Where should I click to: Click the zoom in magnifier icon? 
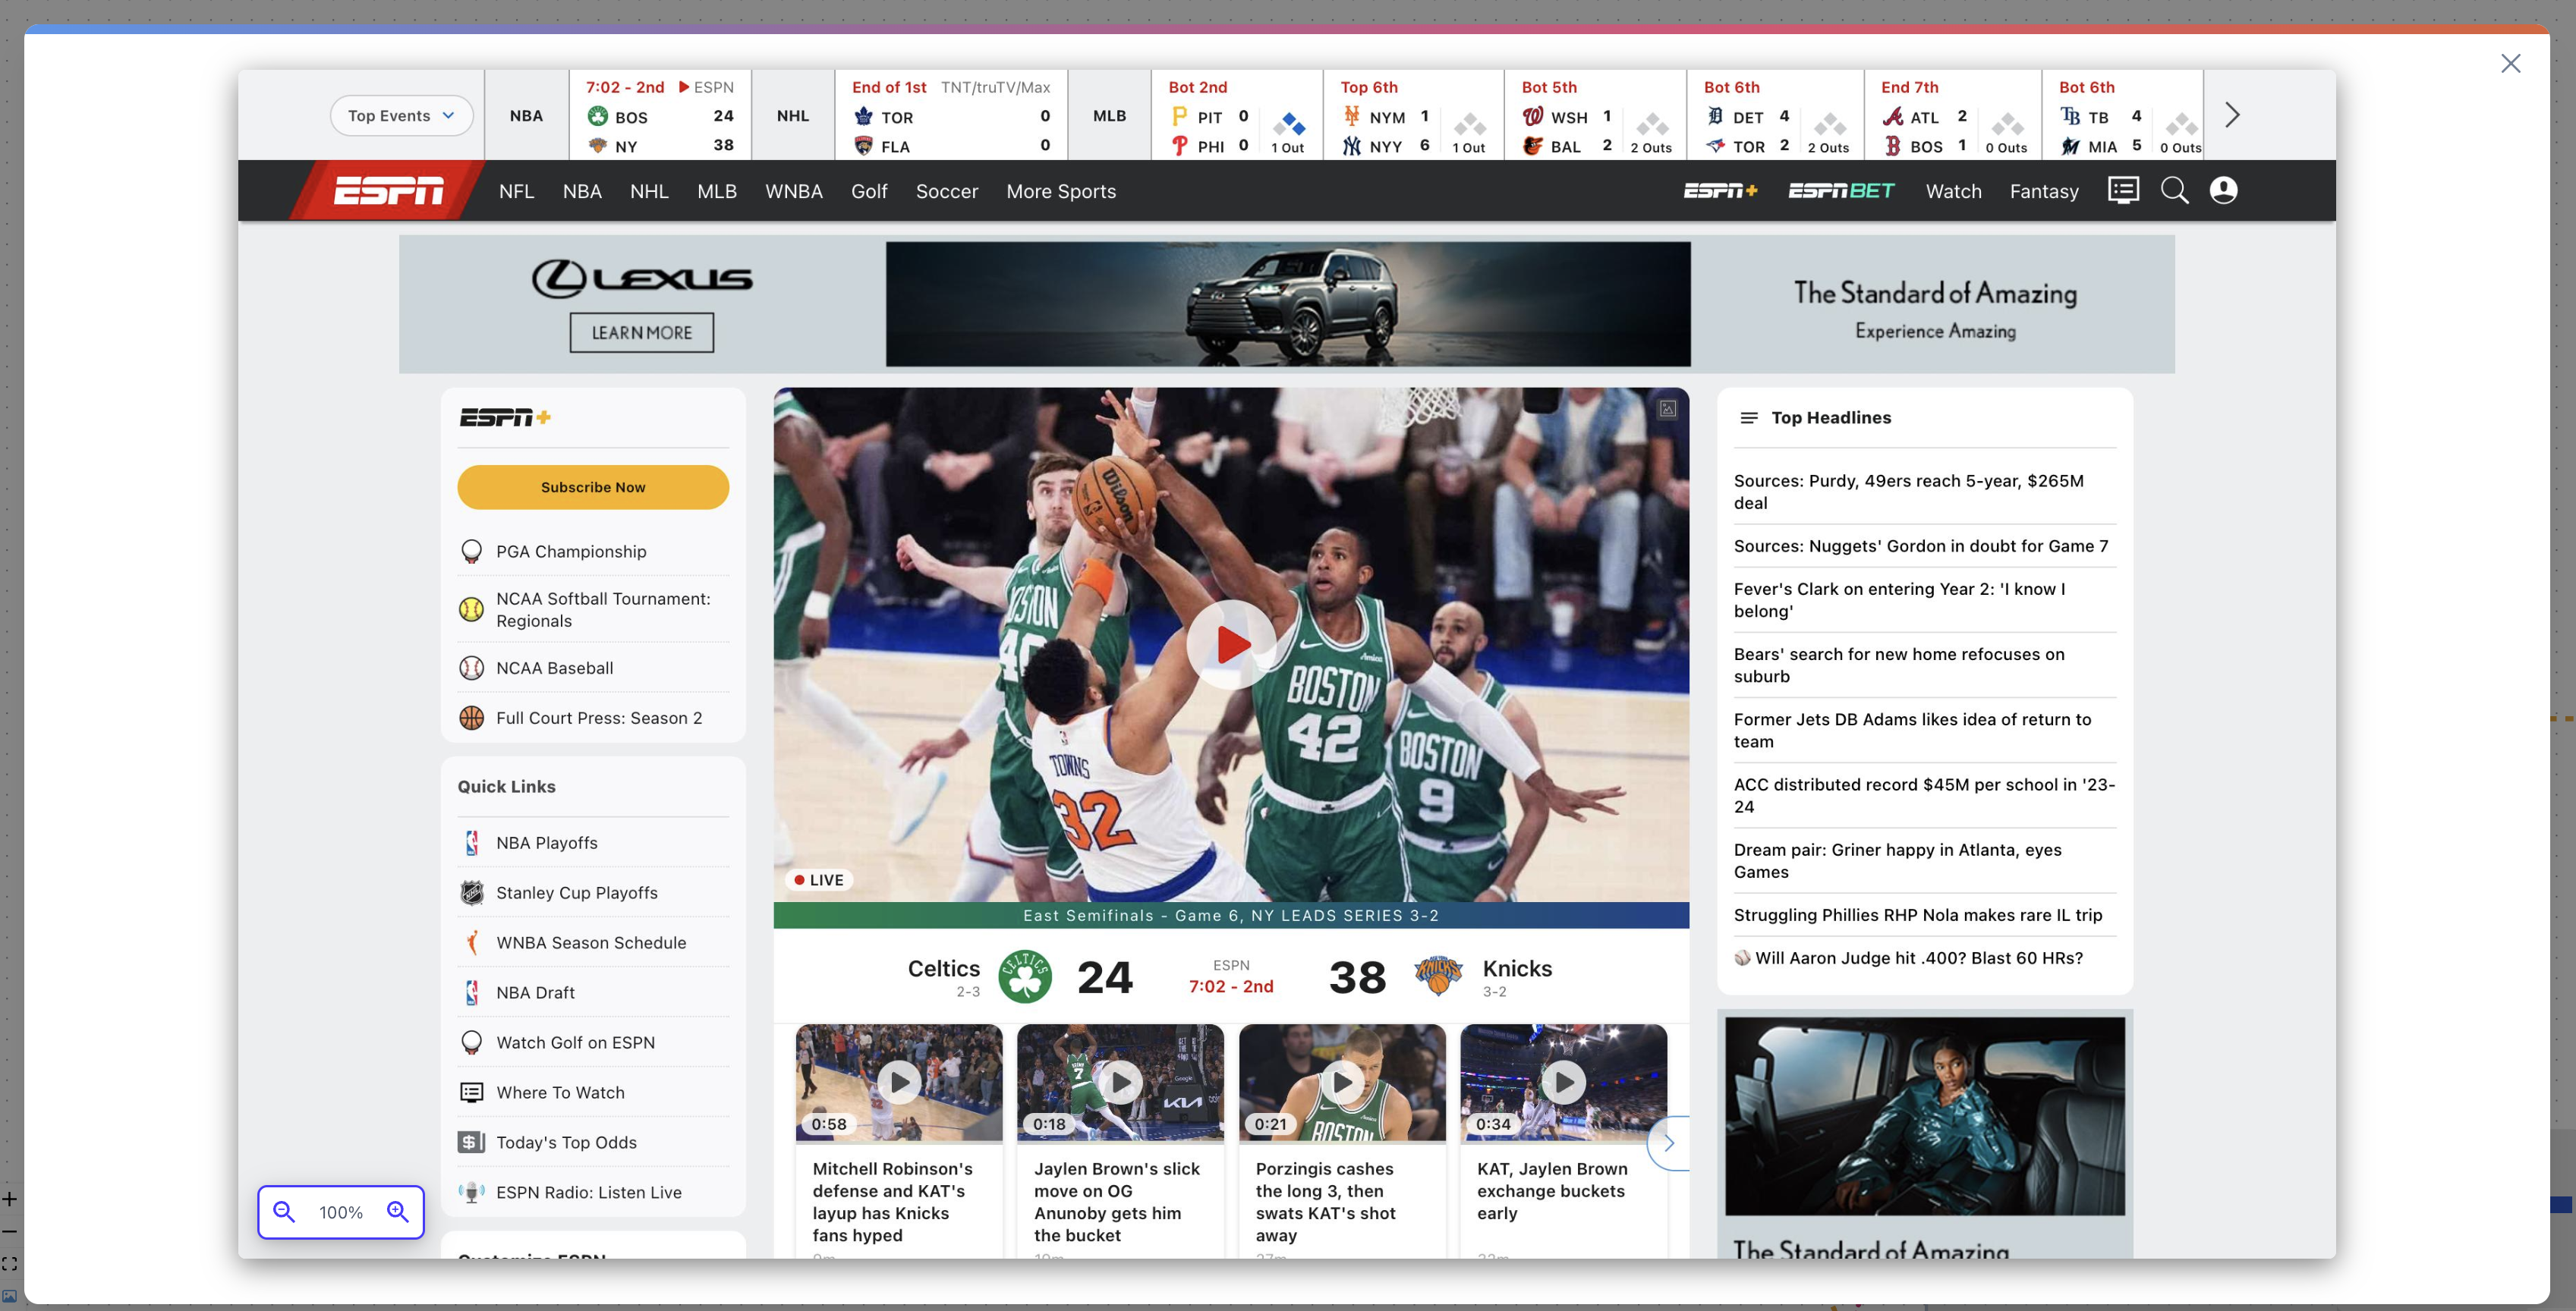coord(398,1212)
